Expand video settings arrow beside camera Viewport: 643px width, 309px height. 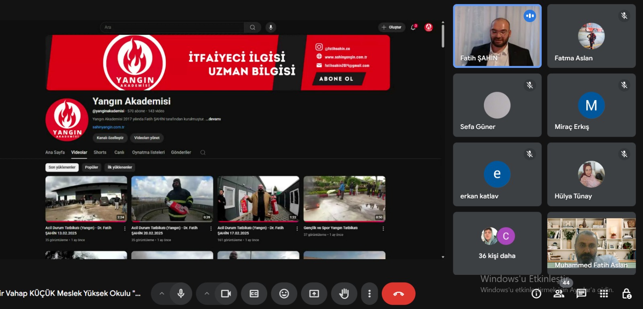coord(207,294)
